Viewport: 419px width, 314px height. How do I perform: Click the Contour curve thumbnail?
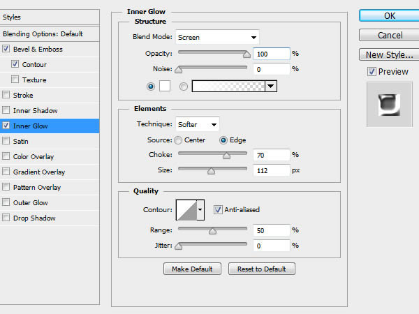pyautogui.click(x=186, y=210)
